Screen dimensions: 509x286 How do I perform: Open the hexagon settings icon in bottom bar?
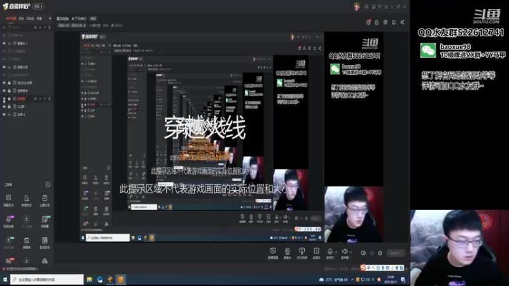coord(380,253)
